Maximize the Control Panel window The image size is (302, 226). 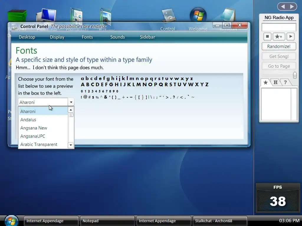click(x=227, y=25)
